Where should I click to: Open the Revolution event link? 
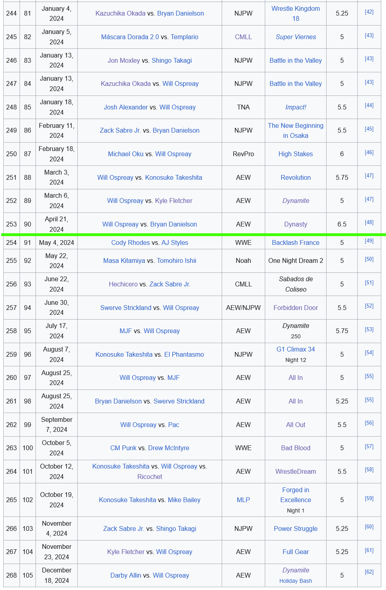295,177
